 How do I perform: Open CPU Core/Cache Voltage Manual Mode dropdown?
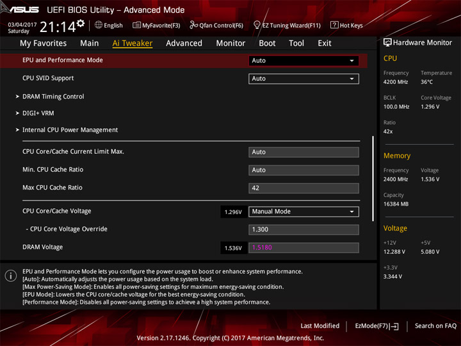[x=303, y=212]
